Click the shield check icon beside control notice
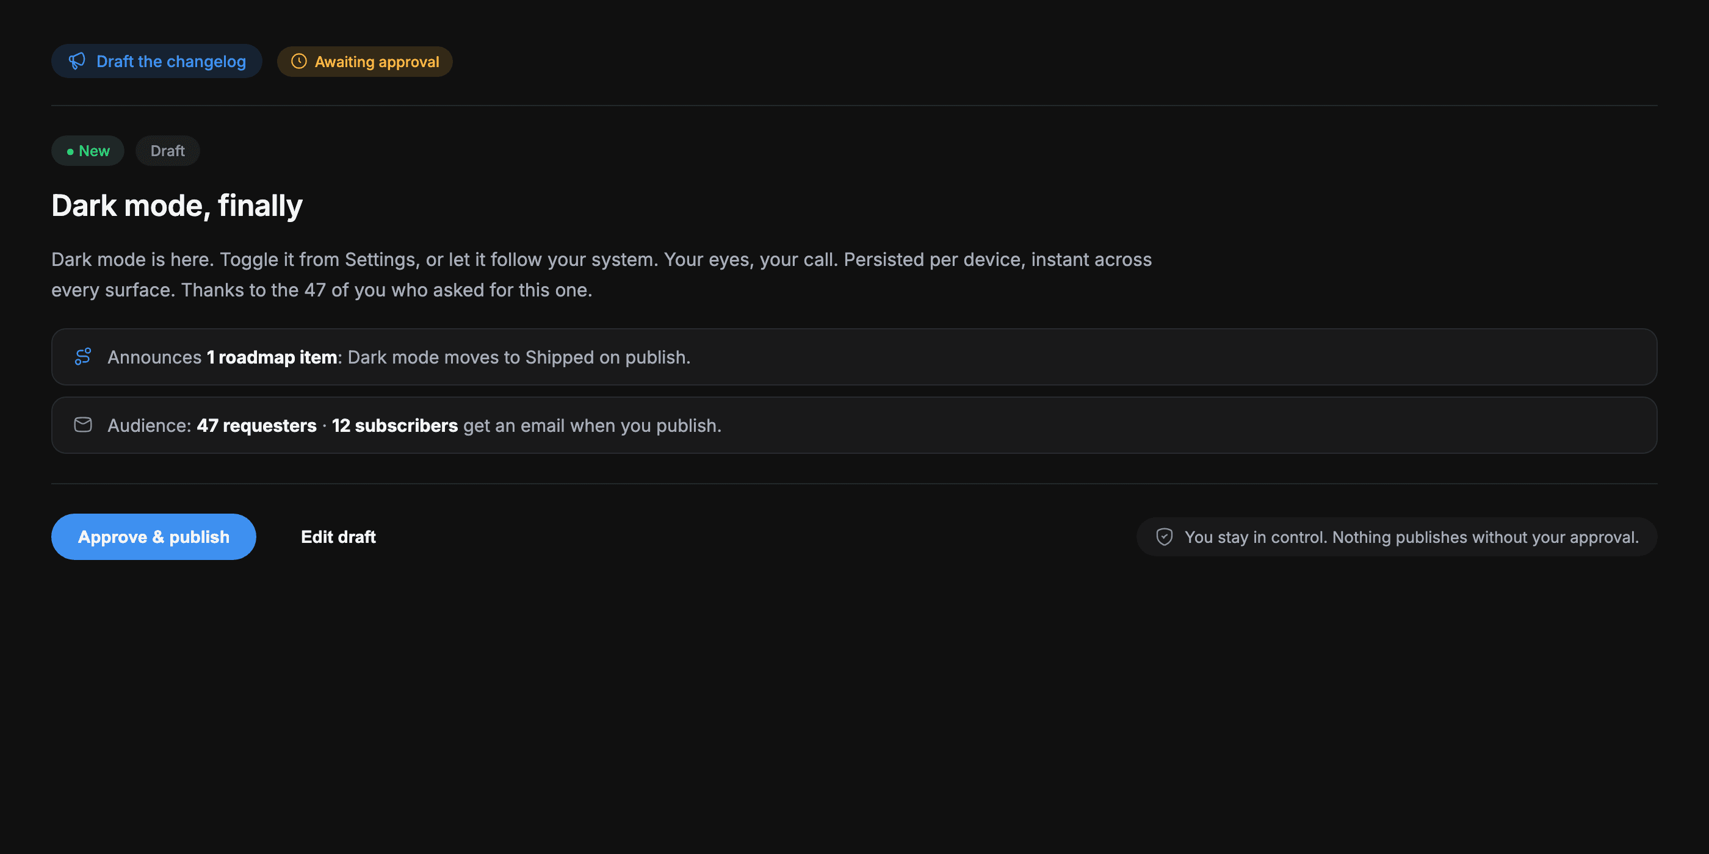The image size is (1709, 854). (x=1165, y=536)
